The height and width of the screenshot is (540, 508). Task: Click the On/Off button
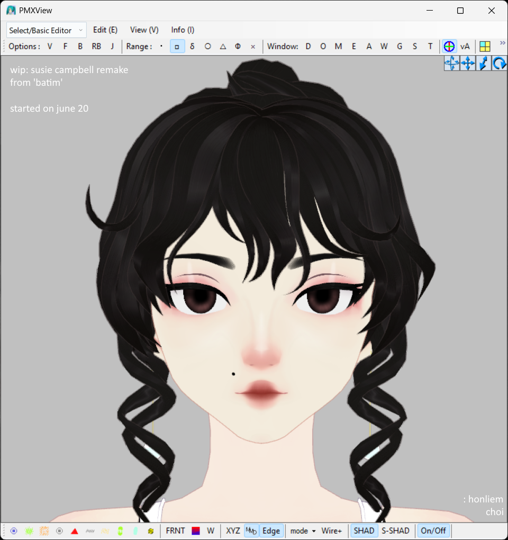coord(433,530)
